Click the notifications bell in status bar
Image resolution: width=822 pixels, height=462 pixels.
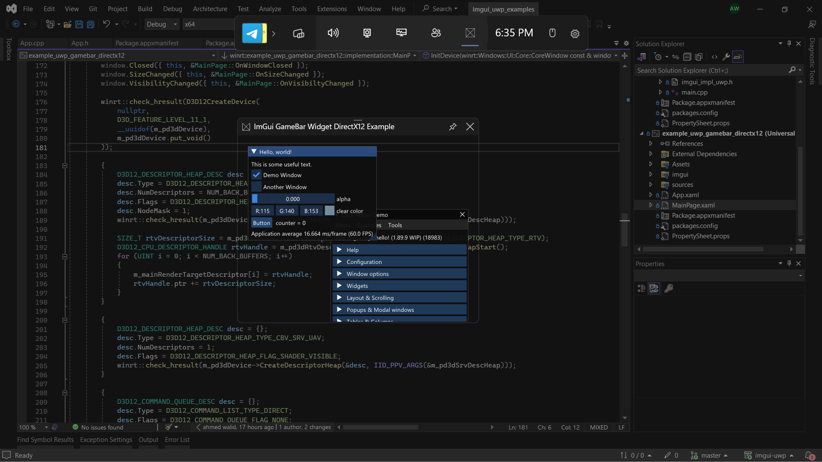(809, 456)
